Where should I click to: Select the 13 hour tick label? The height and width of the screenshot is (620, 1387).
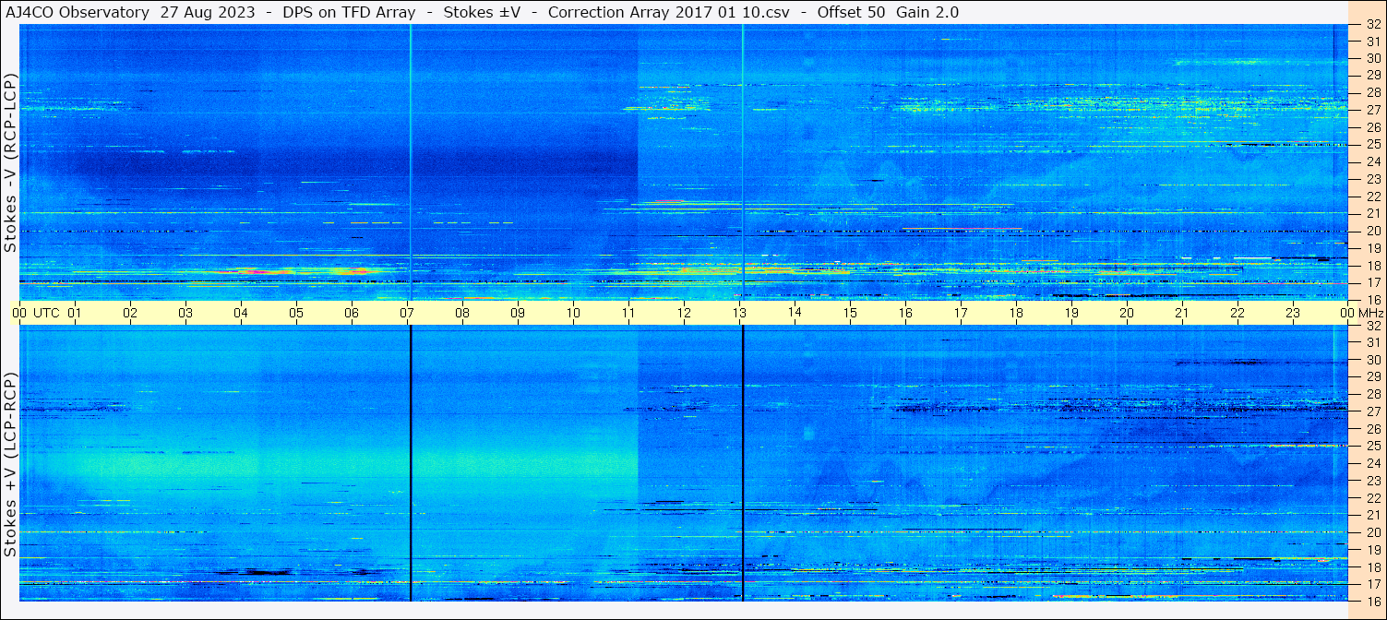(739, 313)
